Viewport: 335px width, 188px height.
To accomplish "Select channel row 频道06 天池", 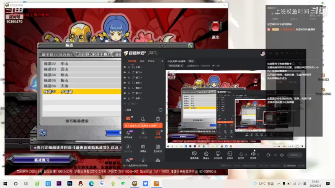I will tap(82, 86).
